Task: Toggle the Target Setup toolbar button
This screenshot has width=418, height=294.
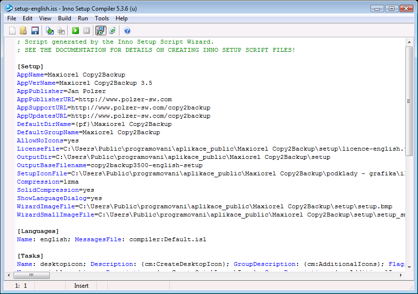Action: tap(101, 31)
